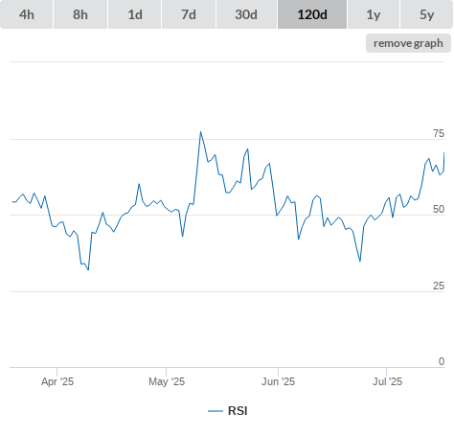This screenshot has width=454, height=436.
Task: Click the Apr '25 axis label
Action: coord(57,381)
